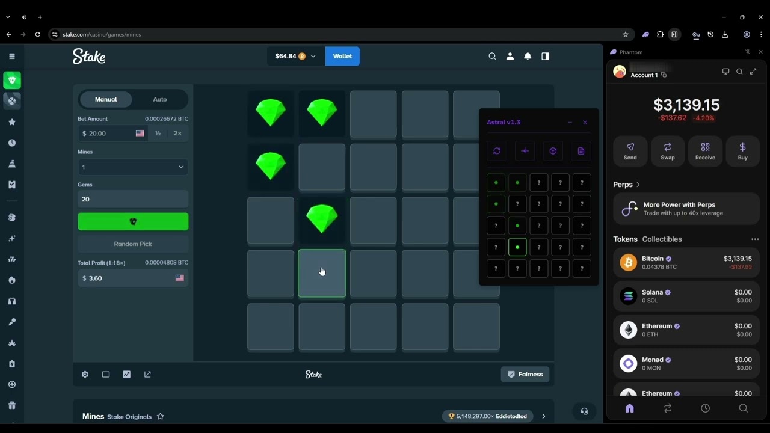Click the blue Wallet button
This screenshot has width=770, height=433.
click(x=342, y=56)
